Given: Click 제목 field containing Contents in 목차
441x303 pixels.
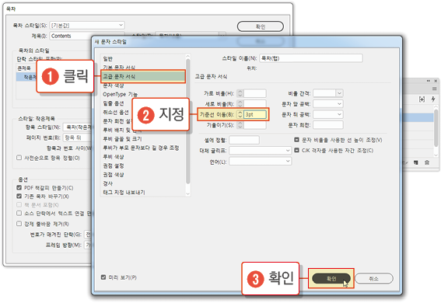Looking at the screenshot, I should [71, 36].
